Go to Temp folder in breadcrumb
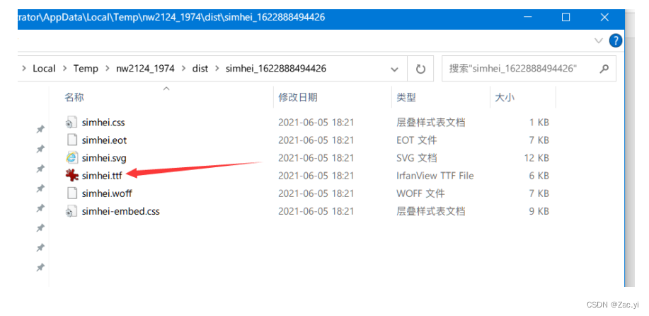Screen dimensions: 649x316 86,69
